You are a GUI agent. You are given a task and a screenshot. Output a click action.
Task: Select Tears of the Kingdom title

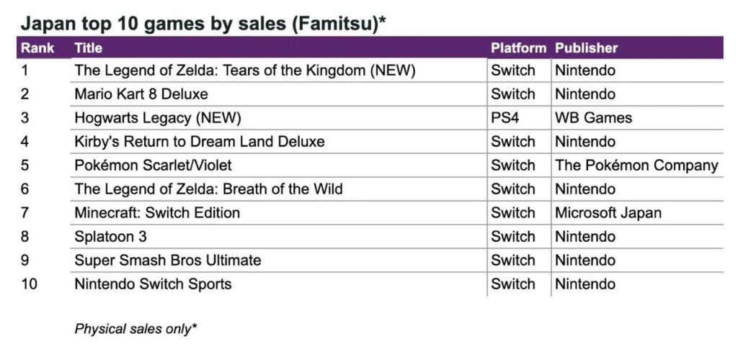coord(245,71)
